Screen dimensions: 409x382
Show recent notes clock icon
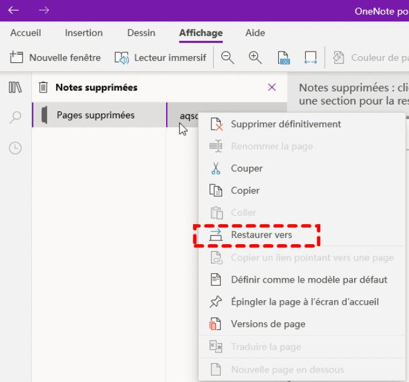point(15,148)
